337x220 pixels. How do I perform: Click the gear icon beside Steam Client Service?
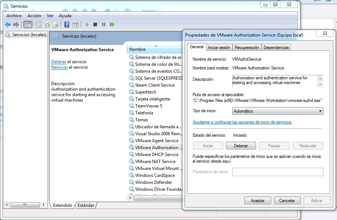(x=131, y=85)
